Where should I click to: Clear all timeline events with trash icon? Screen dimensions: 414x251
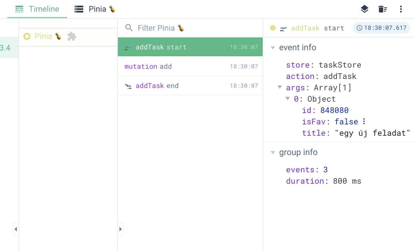pos(383,9)
